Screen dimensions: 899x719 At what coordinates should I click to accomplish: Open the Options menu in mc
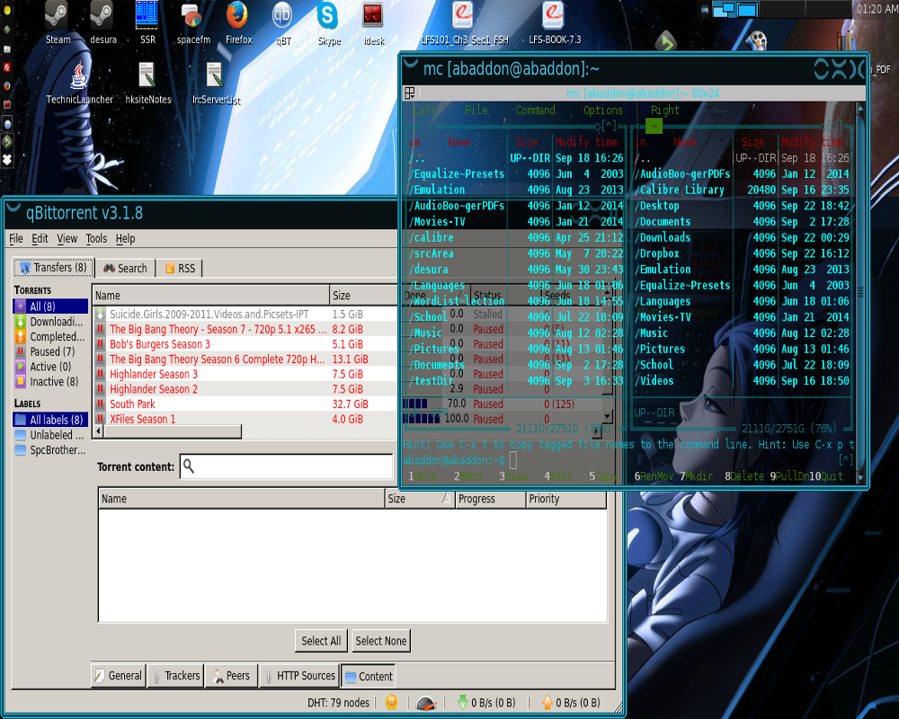pos(603,110)
